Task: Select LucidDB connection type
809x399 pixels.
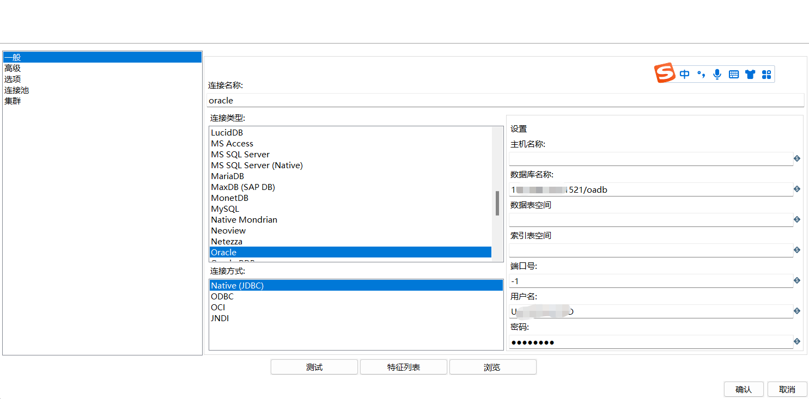Action: click(x=350, y=133)
